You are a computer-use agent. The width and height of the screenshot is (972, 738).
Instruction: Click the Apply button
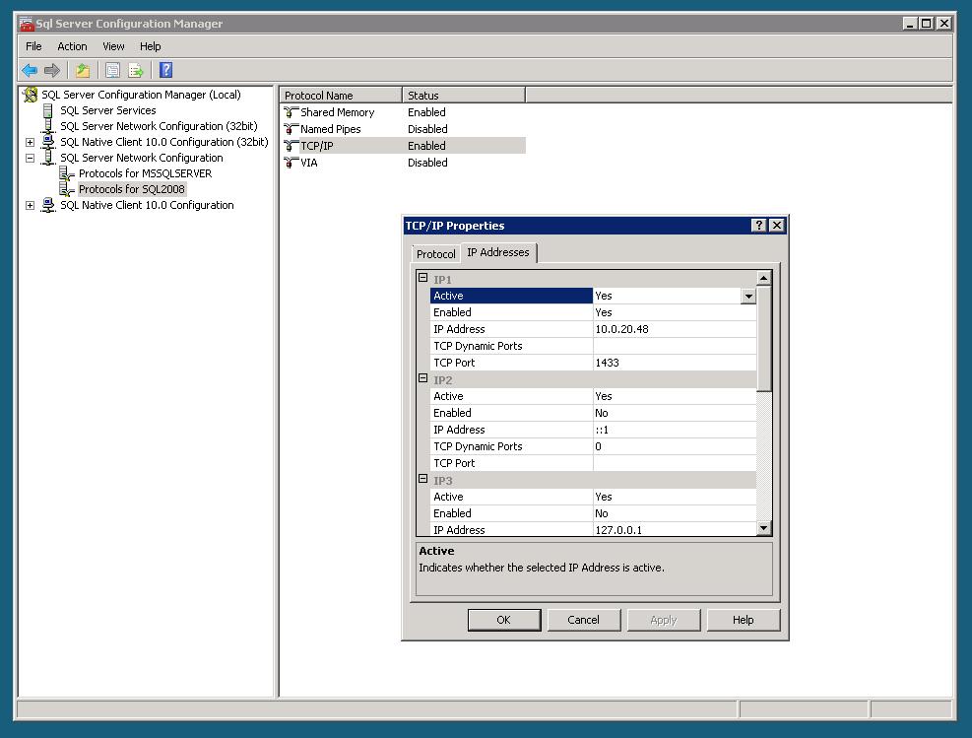[664, 620]
